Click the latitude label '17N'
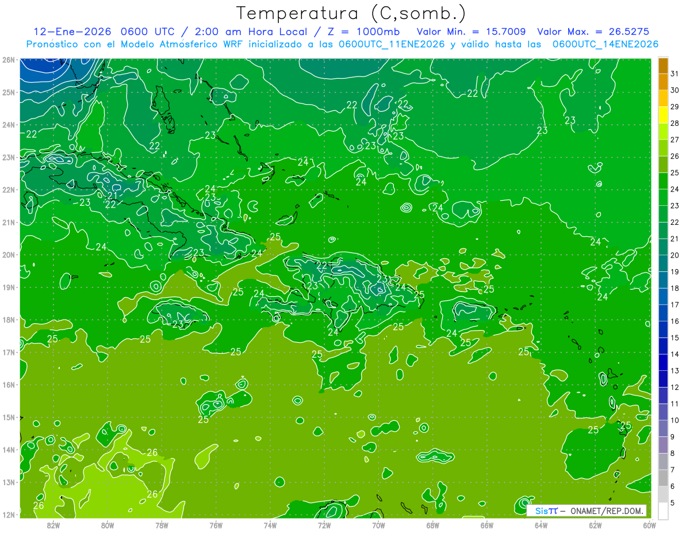The width and height of the screenshot is (690, 533). point(9,352)
